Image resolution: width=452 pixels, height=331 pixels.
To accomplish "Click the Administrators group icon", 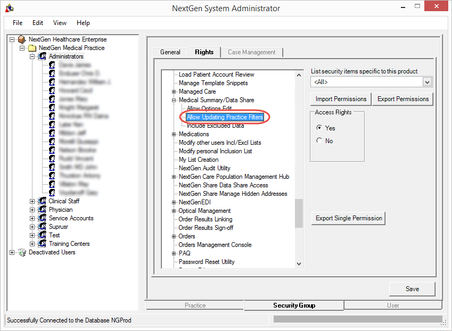I will (x=42, y=56).
